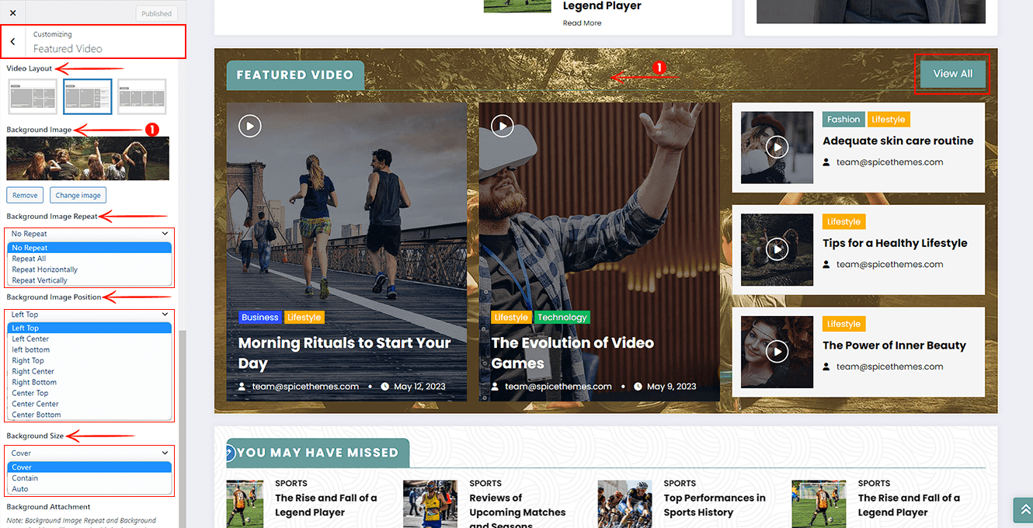Screen dimensions: 1033x528
Task: Click the author icon on Inner Beauty post
Action: pyautogui.click(x=827, y=366)
